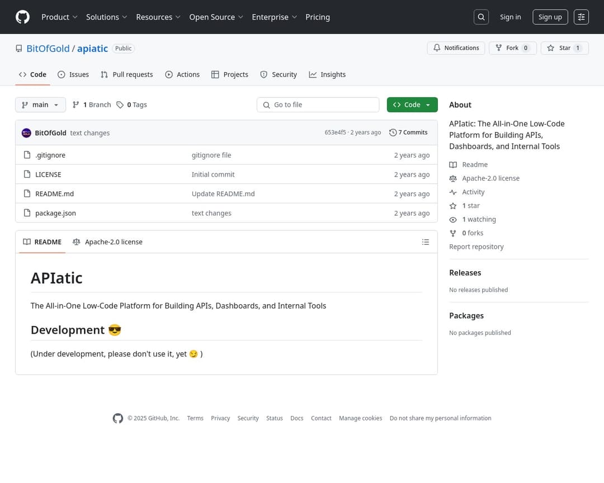Open the apiatic repository name link
Screen dimensions: 604x483
tap(92, 49)
